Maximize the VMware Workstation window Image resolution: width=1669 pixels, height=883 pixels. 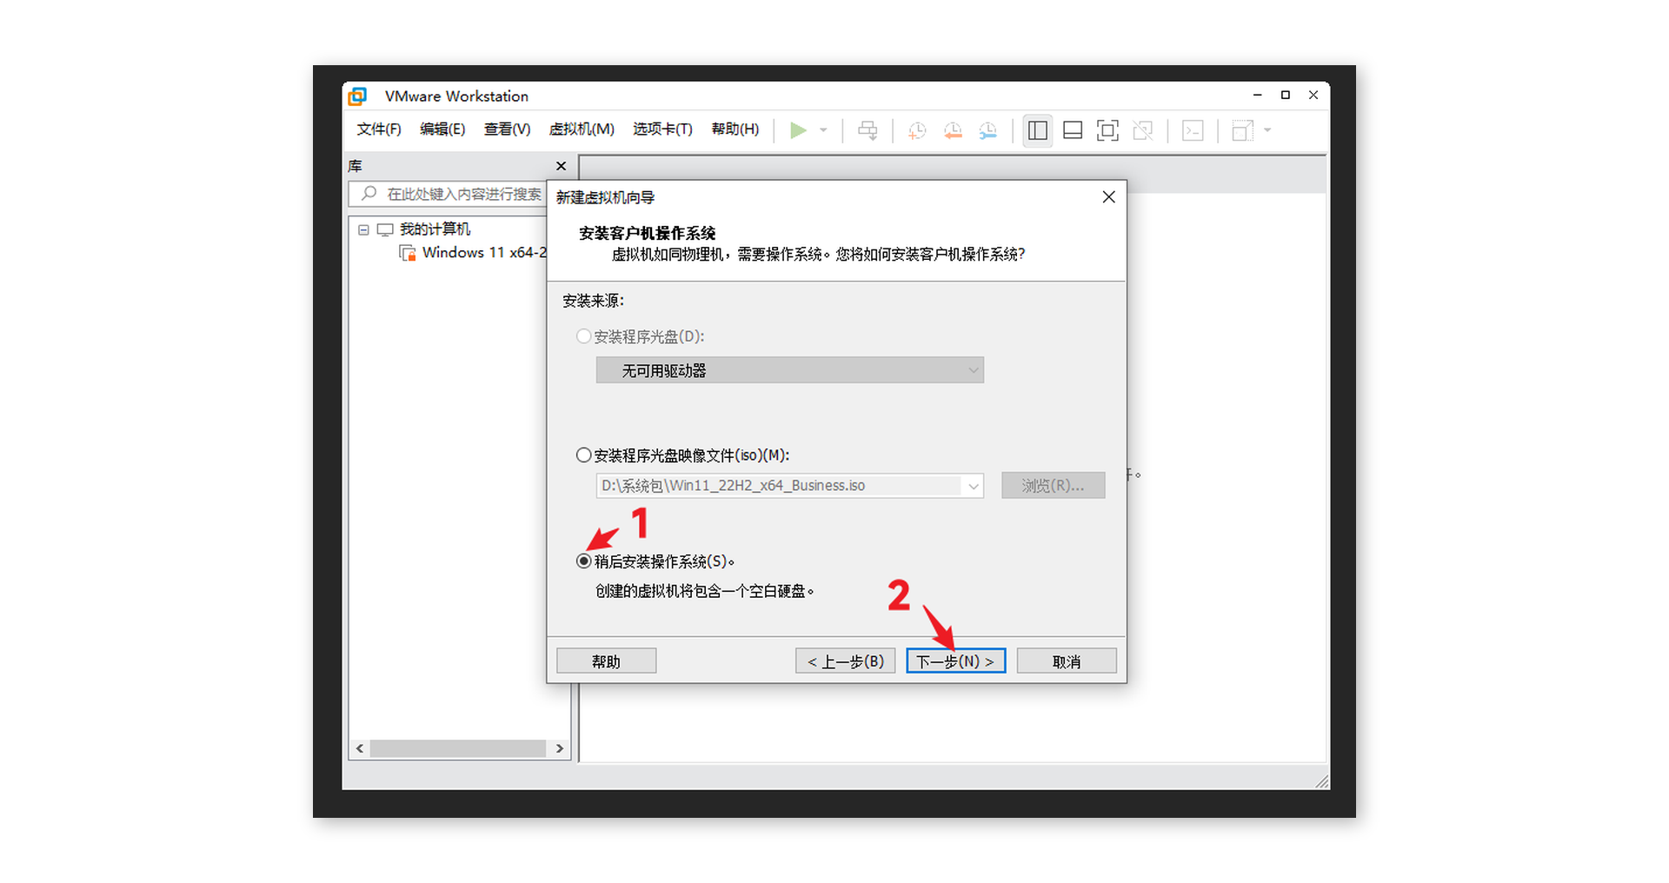click(1286, 95)
